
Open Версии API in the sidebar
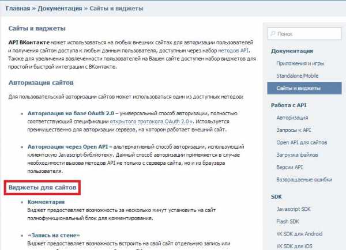click(x=289, y=167)
